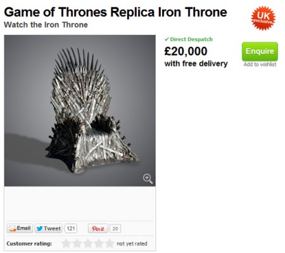Share the product with the Tweet button
285x253 pixels.
tap(48, 228)
